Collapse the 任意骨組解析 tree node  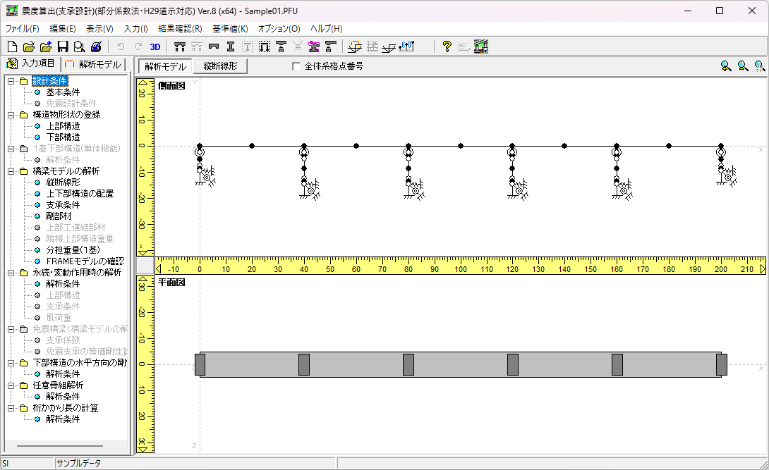tap(11, 385)
